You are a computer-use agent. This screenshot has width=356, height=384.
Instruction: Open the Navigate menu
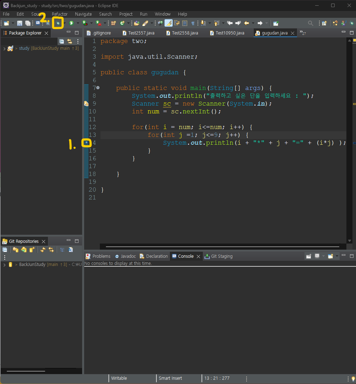coord(83,14)
